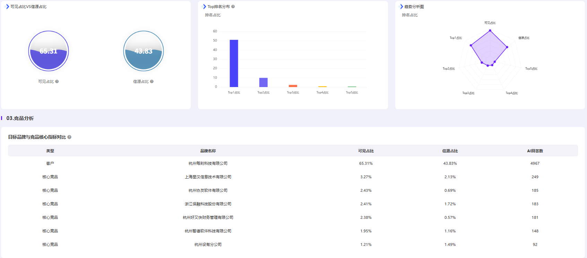This screenshot has width=587, height=258.
Task: Select the 杭州设有分公司 brand name
Action: click(x=208, y=244)
